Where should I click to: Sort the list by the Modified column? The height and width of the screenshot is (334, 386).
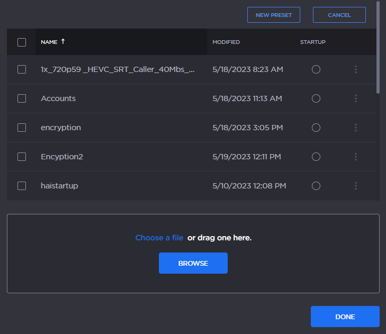tap(226, 42)
